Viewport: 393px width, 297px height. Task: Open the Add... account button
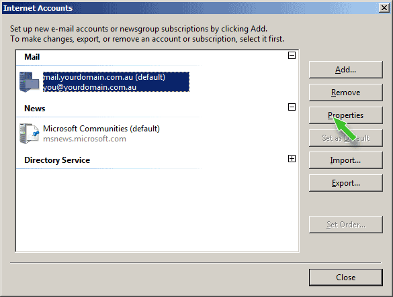coord(345,70)
